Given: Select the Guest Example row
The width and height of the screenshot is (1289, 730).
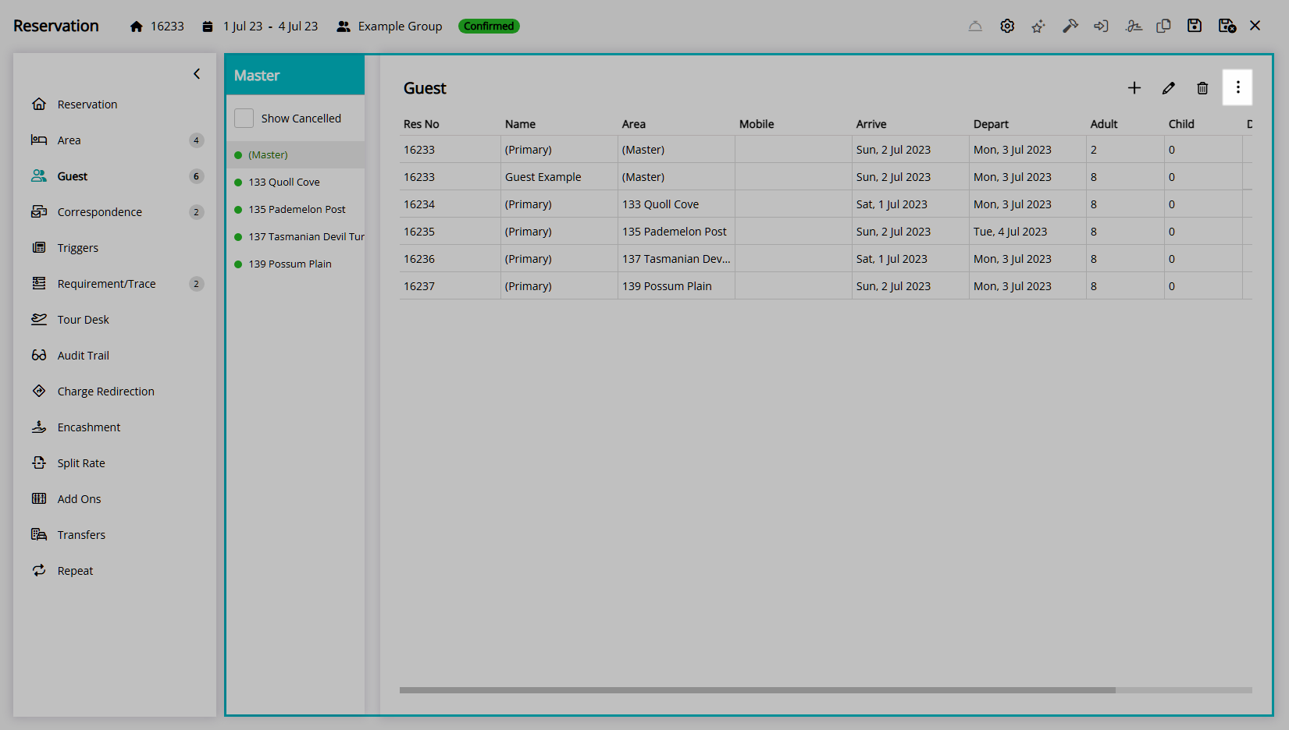Looking at the screenshot, I should point(825,177).
